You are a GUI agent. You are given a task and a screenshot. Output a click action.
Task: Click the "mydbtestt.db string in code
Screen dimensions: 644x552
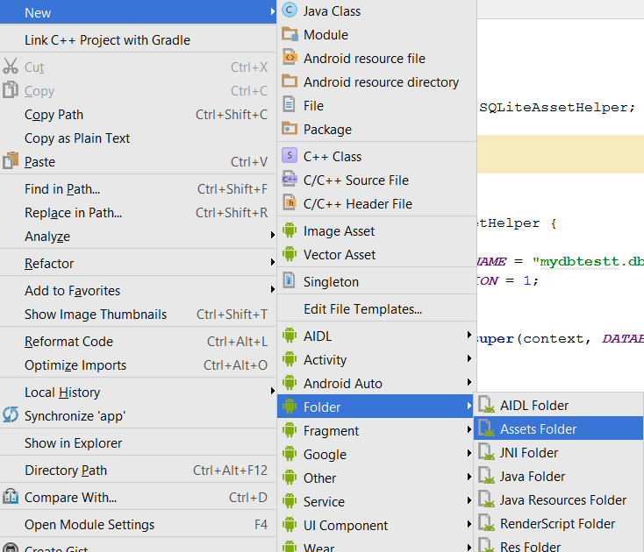click(x=588, y=262)
